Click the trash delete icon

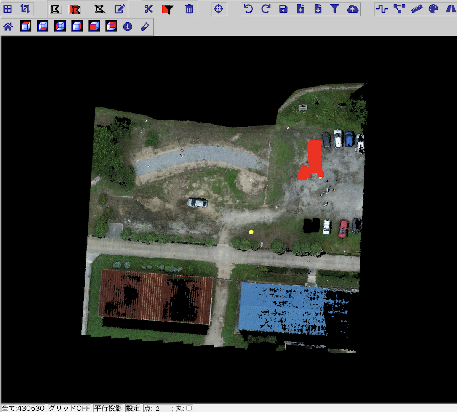click(189, 9)
